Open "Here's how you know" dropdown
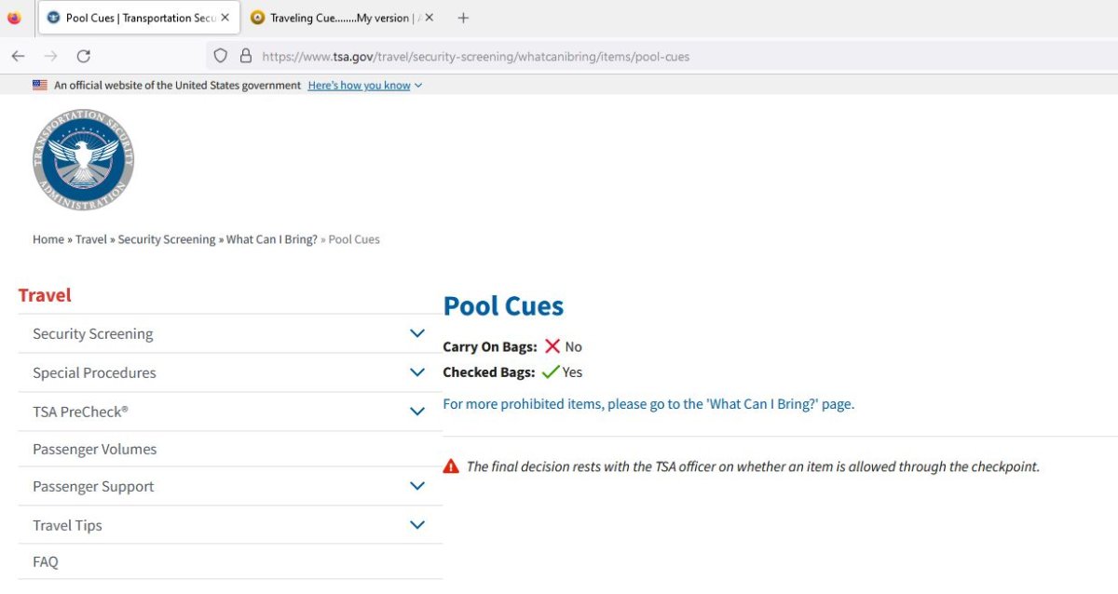This screenshot has width=1118, height=594. coord(364,86)
